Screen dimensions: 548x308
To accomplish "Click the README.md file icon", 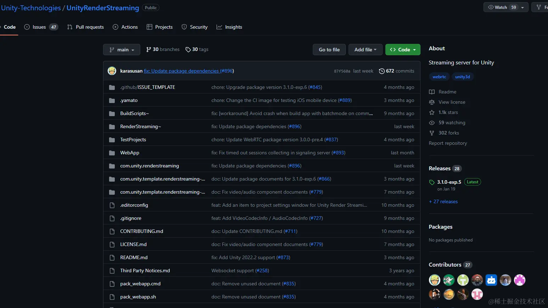I will 112,258.
